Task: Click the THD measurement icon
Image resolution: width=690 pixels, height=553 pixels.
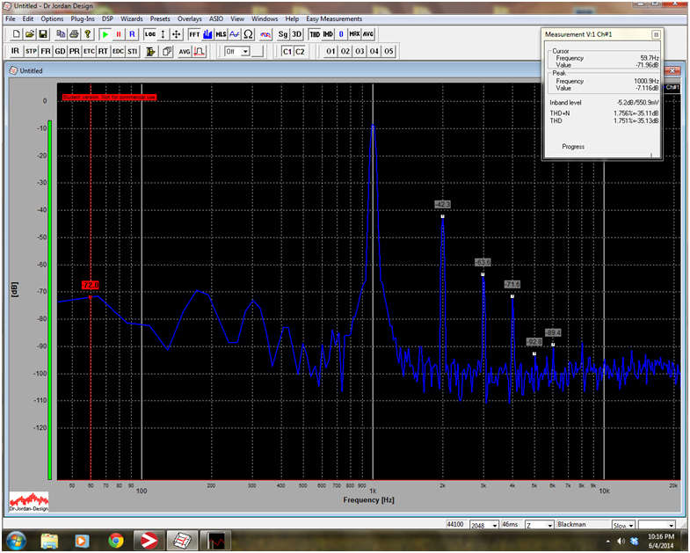Action: (x=315, y=34)
